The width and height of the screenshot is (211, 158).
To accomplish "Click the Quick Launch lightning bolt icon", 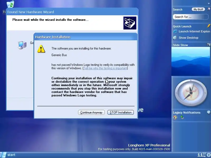I will tap(209, 26).
